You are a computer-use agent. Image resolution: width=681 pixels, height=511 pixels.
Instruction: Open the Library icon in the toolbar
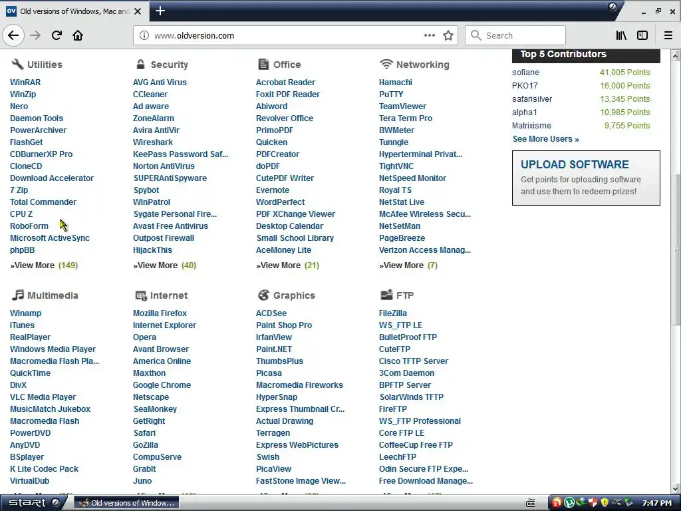pyautogui.click(x=621, y=35)
